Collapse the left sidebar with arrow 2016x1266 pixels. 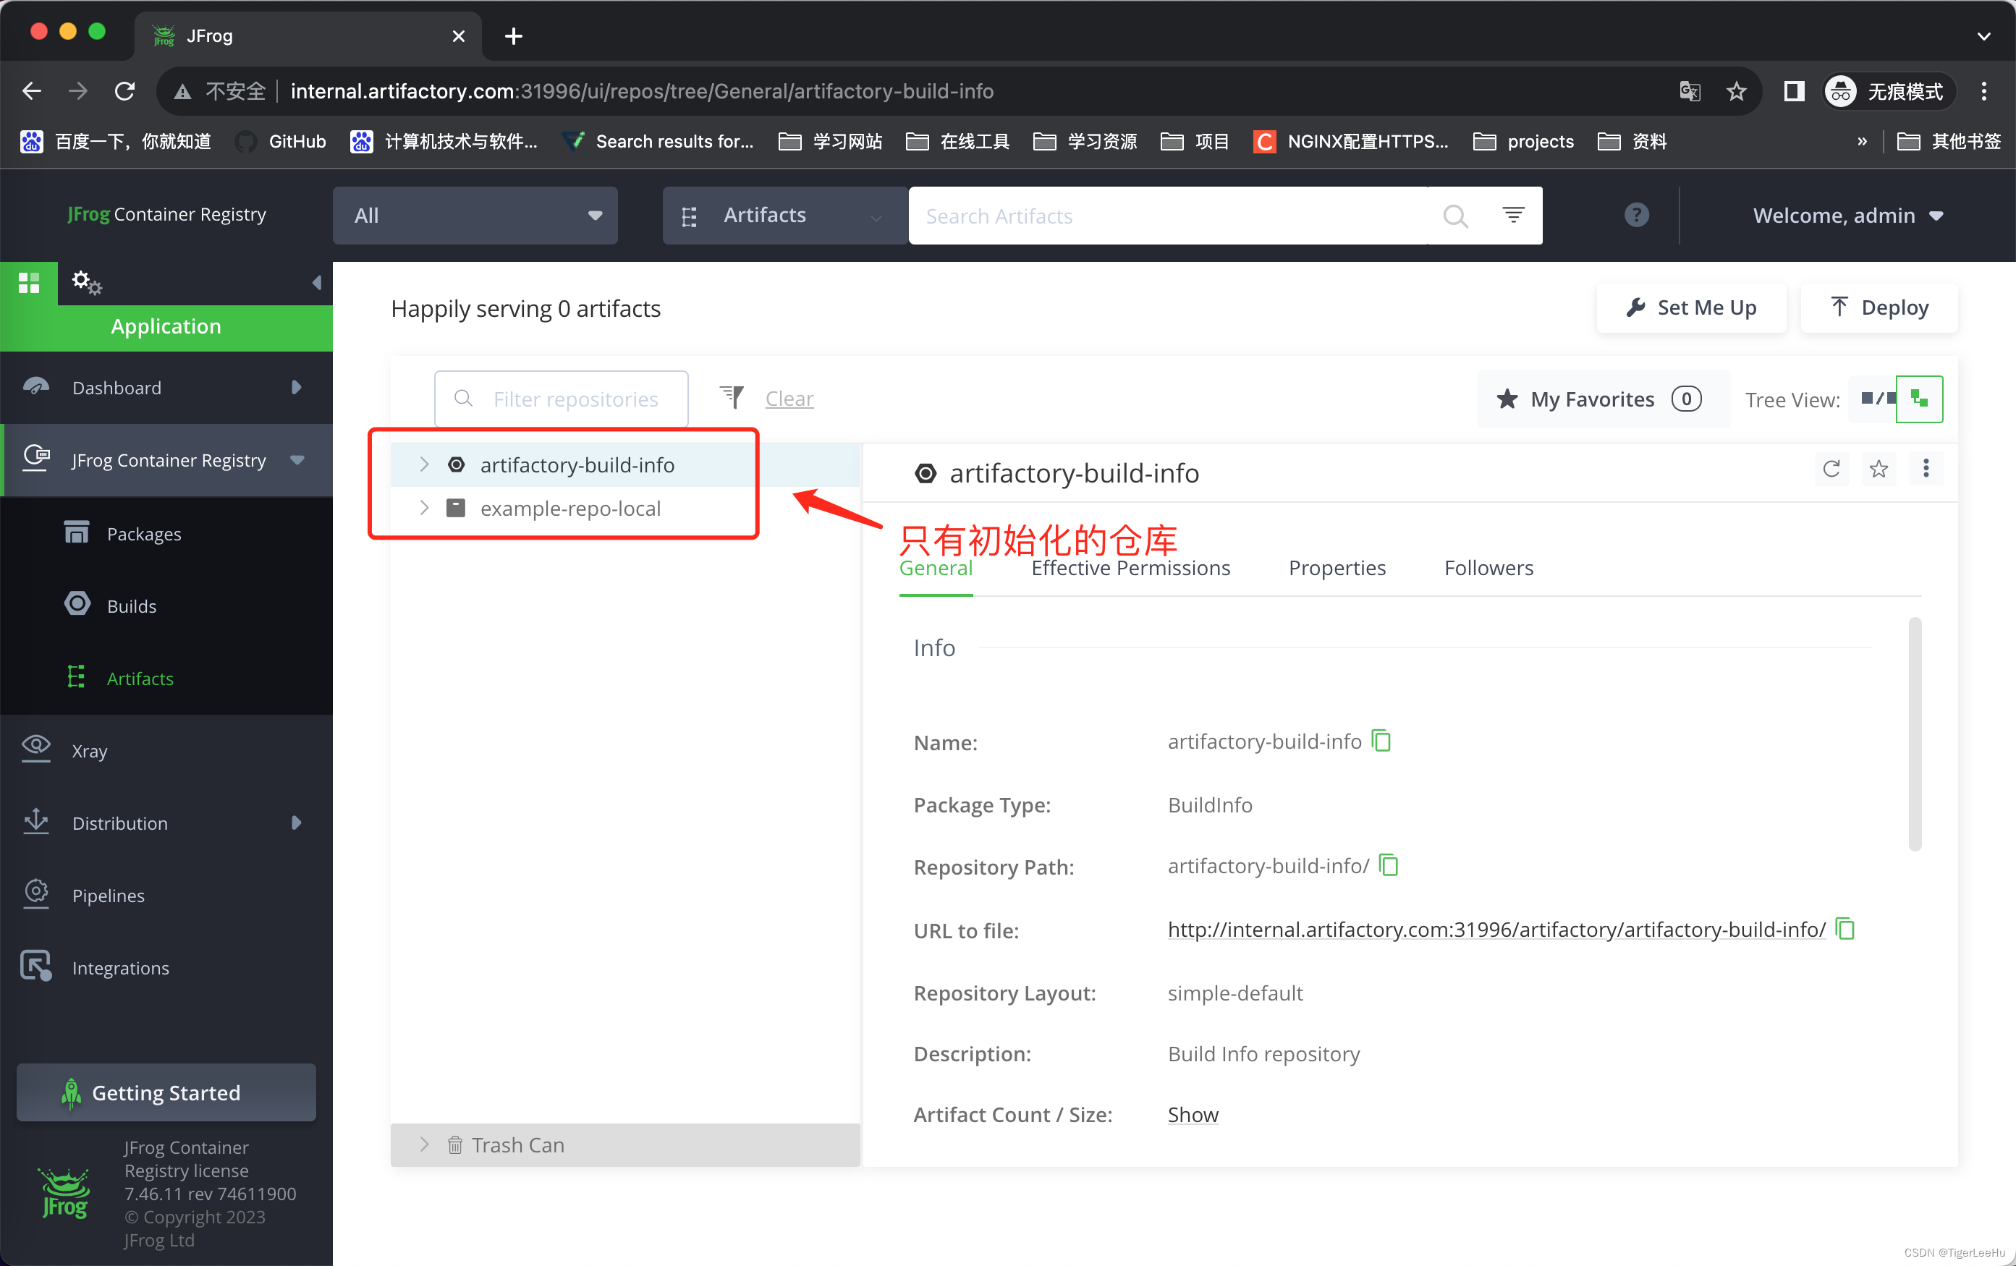coord(316,283)
